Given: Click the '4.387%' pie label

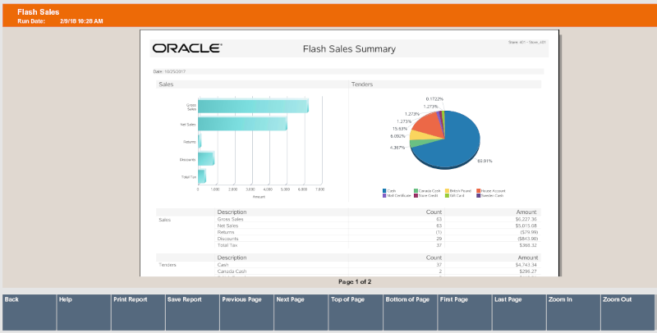Looking at the screenshot, I should pyautogui.click(x=397, y=148).
